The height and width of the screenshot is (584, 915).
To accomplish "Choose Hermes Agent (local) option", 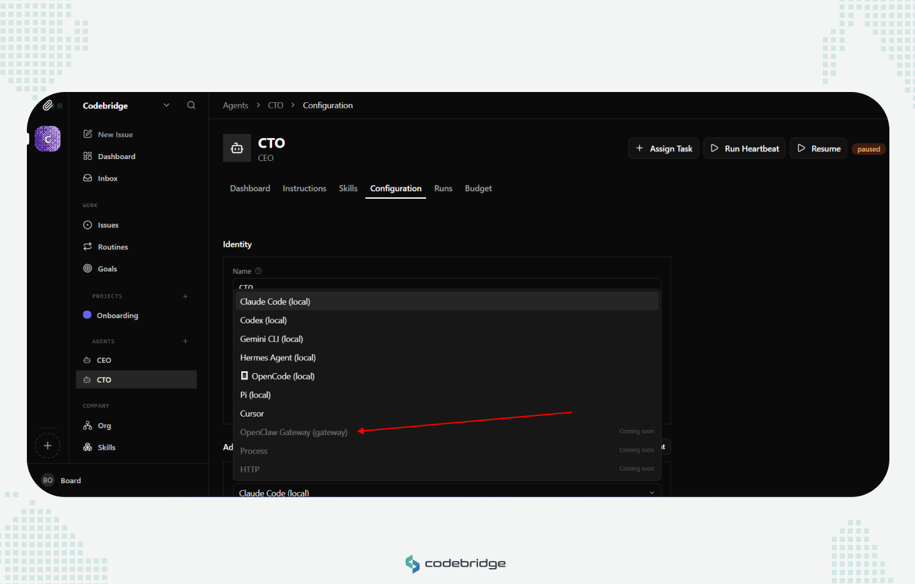I will 447,357.
